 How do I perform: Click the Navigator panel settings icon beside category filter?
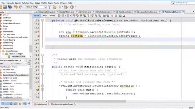[x=29, y=64]
